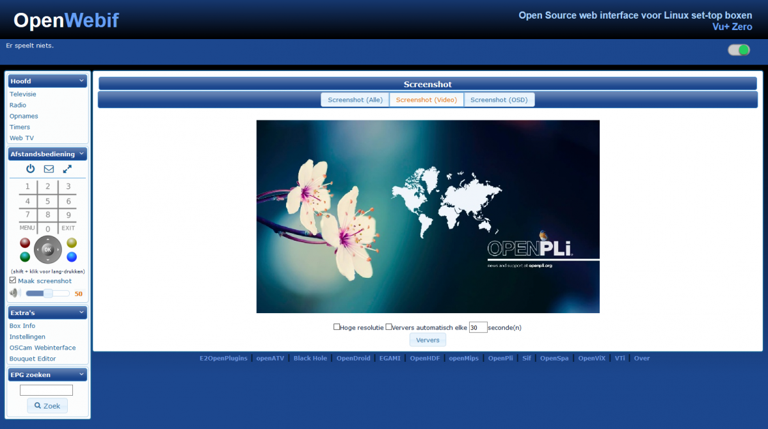Screen dimensions: 768x429
Task: Enable Hoge resolutie option
Action: (x=336, y=327)
